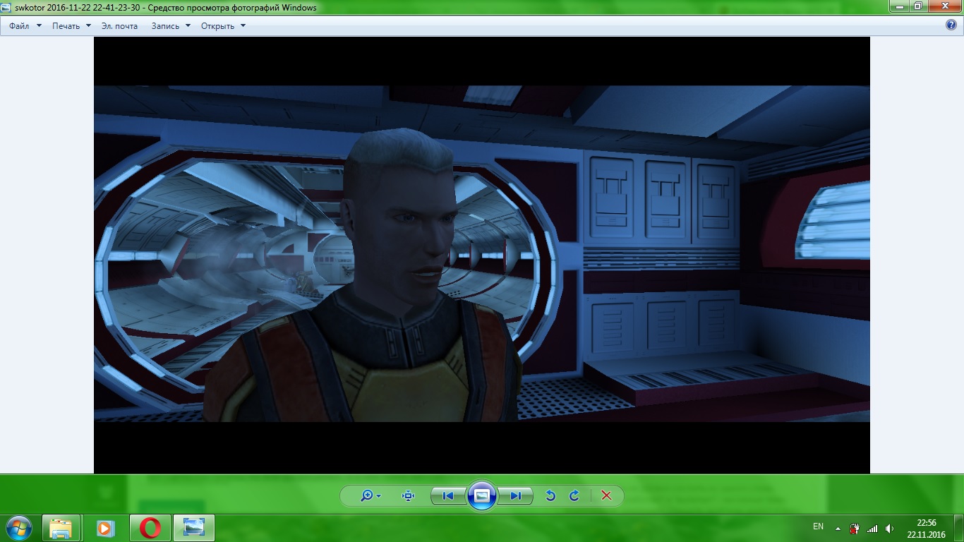Open the volume speaker tray icon
964x542 pixels.
click(889, 529)
